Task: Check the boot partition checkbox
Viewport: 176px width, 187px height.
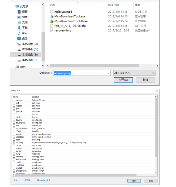Action: coord(14,140)
